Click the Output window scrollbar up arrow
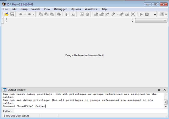 (166, 95)
